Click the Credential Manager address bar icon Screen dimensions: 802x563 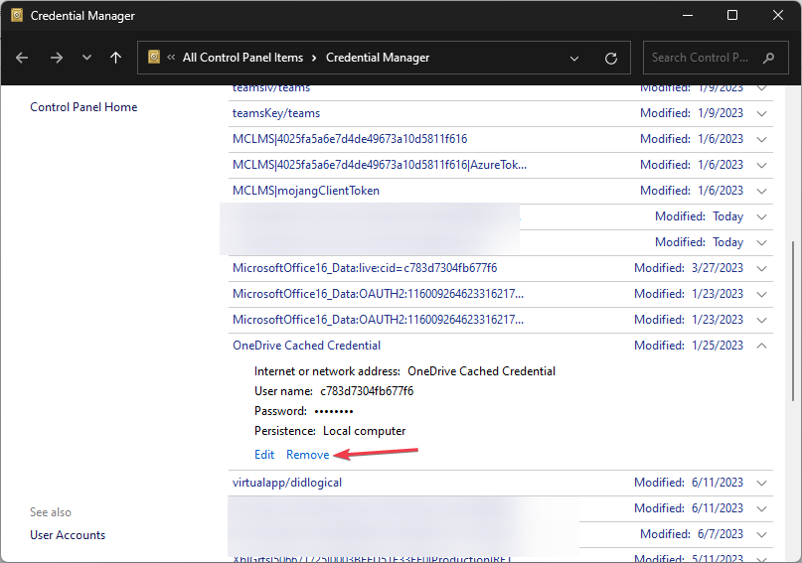(x=154, y=57)
